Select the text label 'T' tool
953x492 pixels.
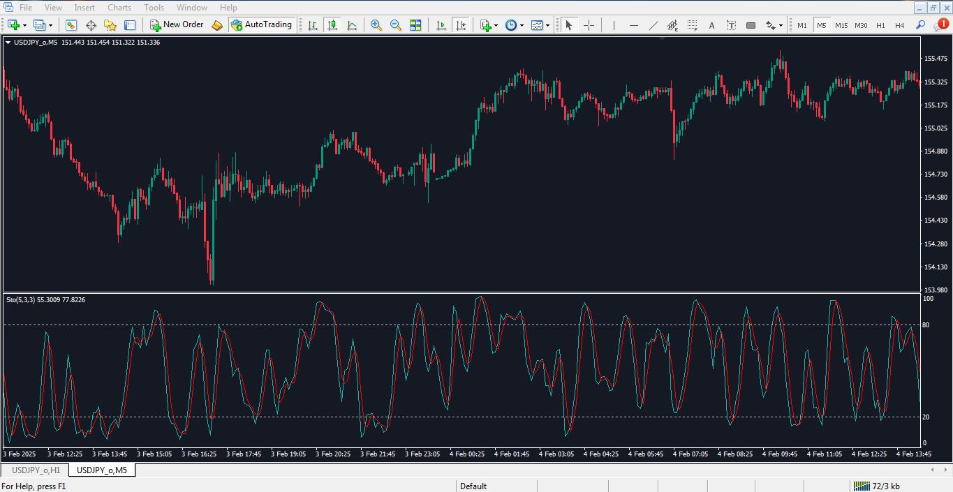click(x=731, y=25)
